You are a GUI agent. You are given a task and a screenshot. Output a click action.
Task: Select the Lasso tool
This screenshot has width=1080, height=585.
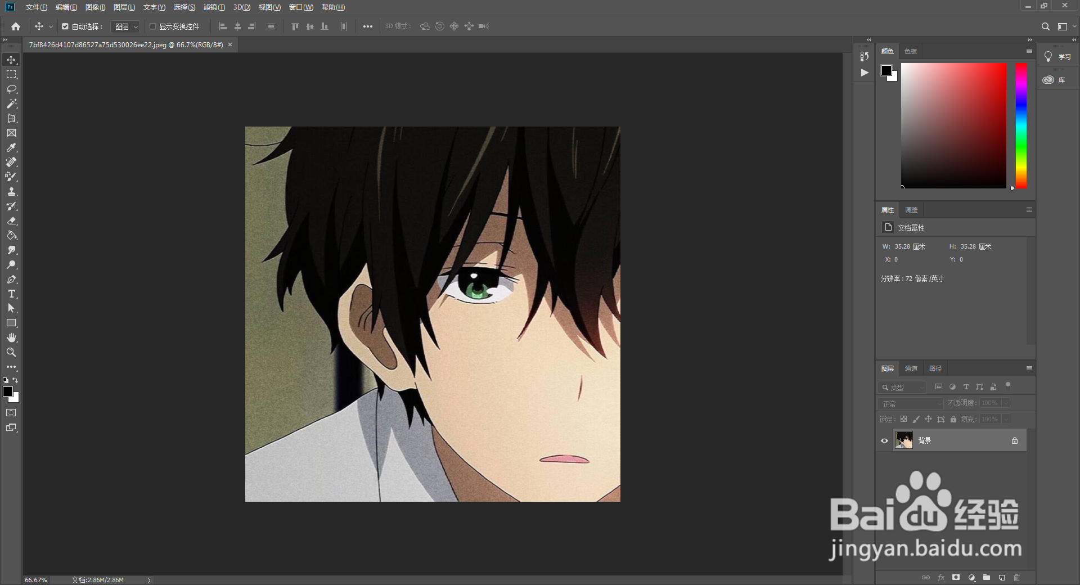click(11, 89)
